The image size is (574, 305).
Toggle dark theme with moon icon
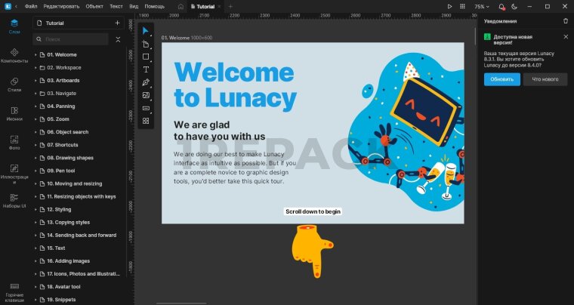pos(514,6)
